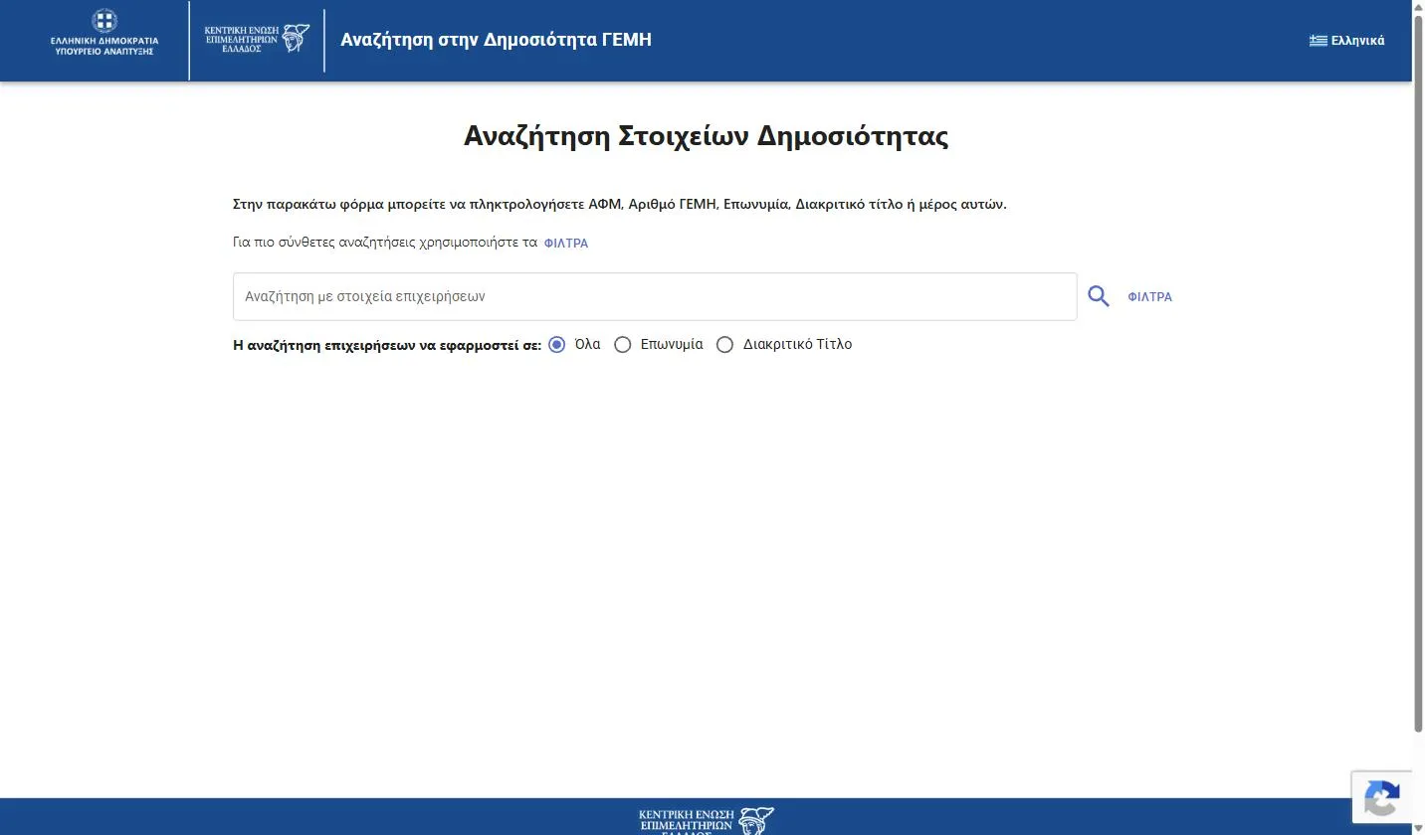Select the Επωνυμία radio option

[x=623, y=345]
